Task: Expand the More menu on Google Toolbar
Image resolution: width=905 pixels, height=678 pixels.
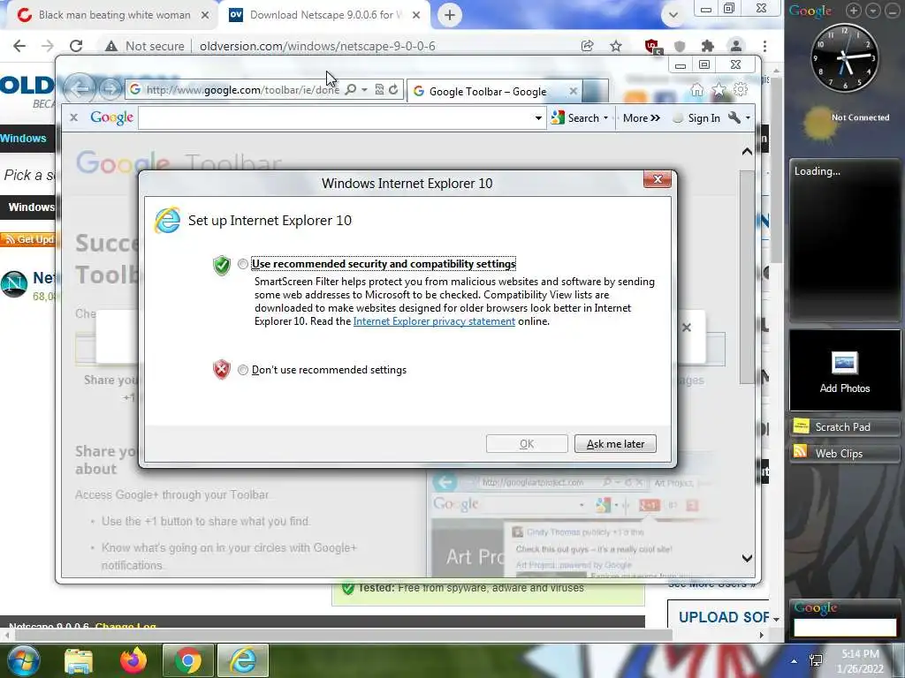Action: pos(642,118)
